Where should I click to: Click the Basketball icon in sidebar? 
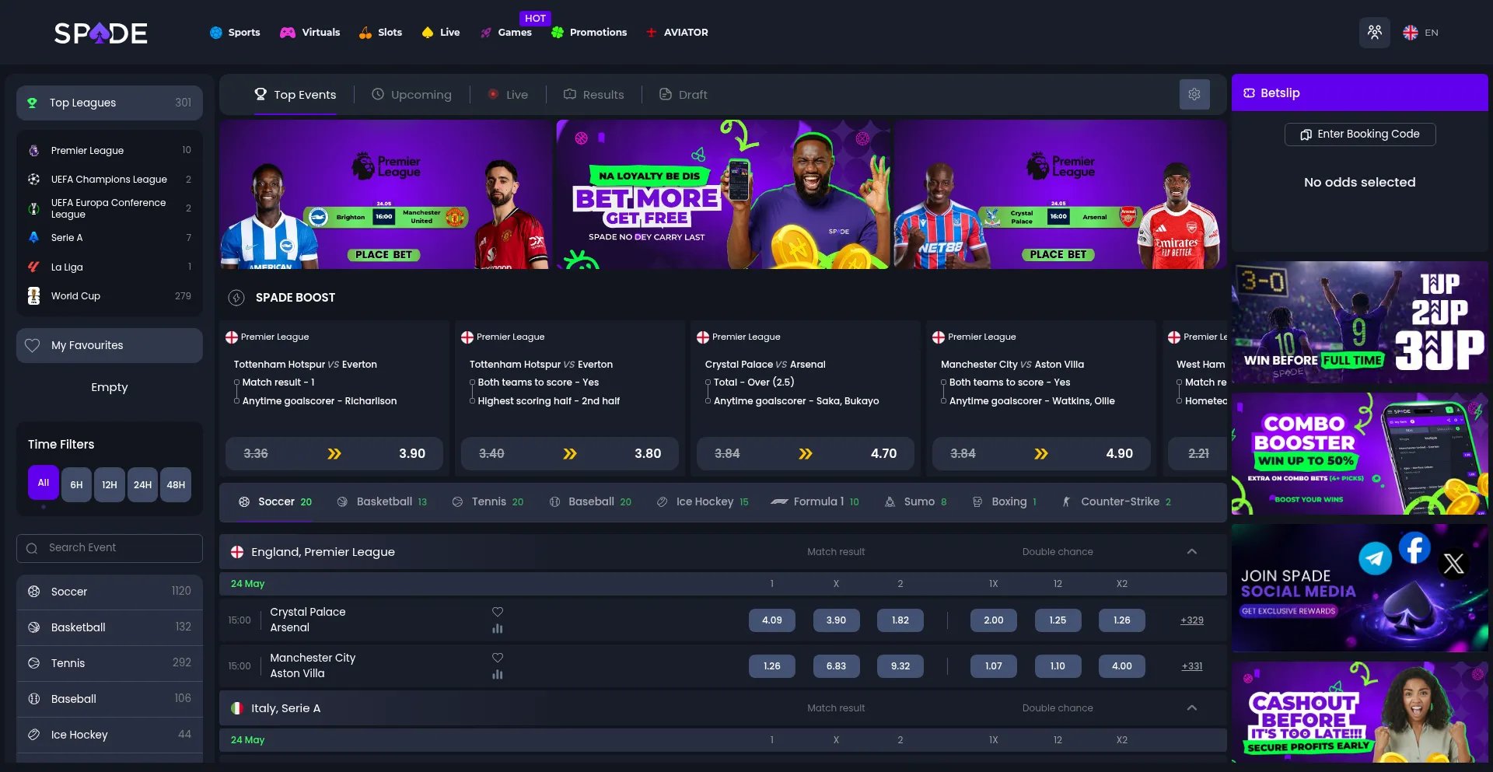[x=34, y=627]
